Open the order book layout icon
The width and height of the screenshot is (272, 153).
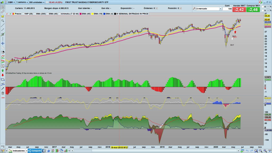[57, 151]
